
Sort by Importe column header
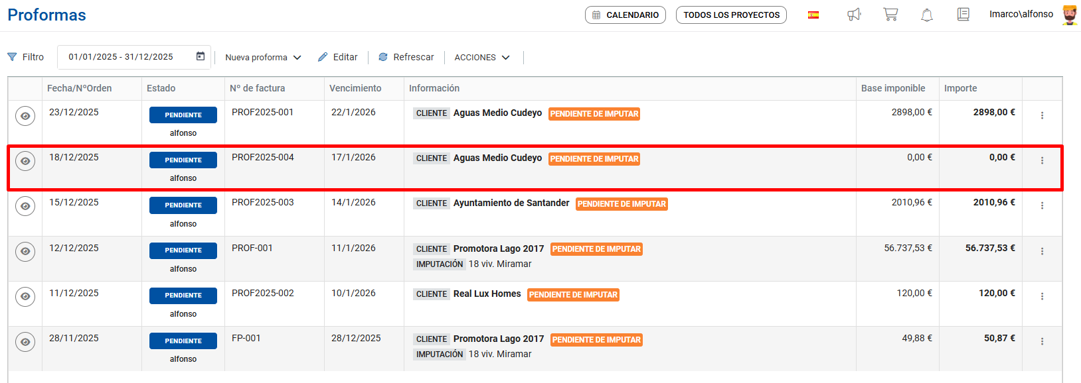point(960,88)
